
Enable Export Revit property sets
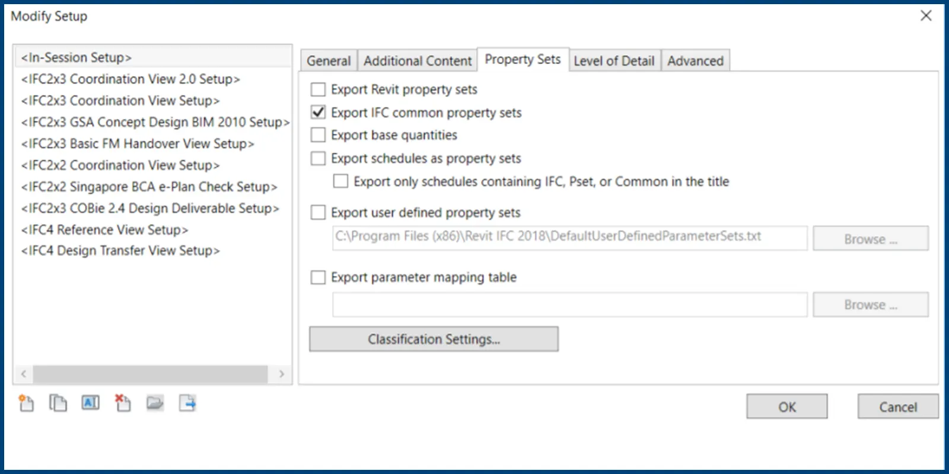(x=319, y=89)
